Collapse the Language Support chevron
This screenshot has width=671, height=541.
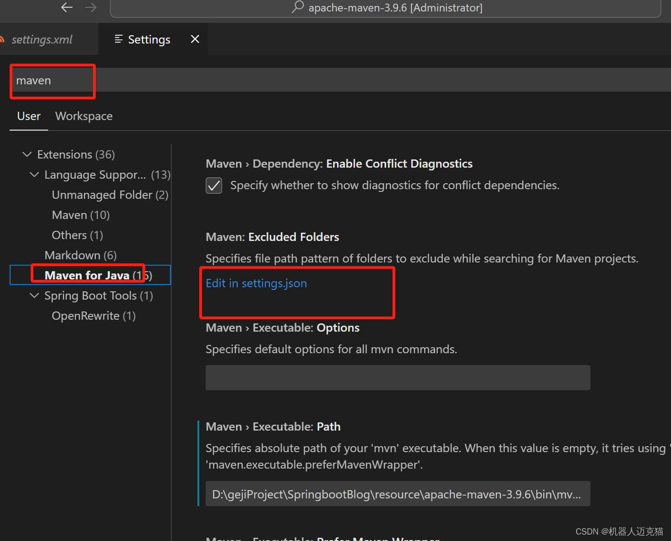(34, 175)
